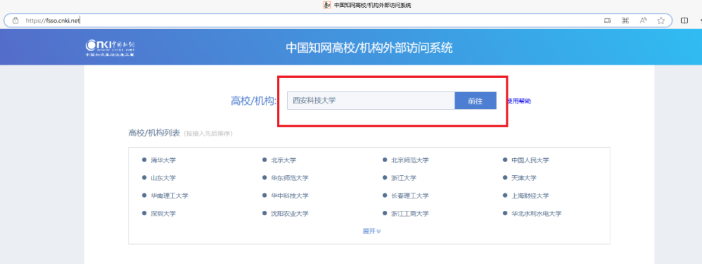This screenshot has width=702, height=264.
Task: Open the app-available icon in the address bar
Action: click(607, 20)
